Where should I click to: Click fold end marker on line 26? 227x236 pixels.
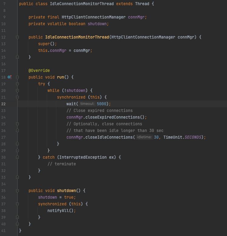pos(18,130)
